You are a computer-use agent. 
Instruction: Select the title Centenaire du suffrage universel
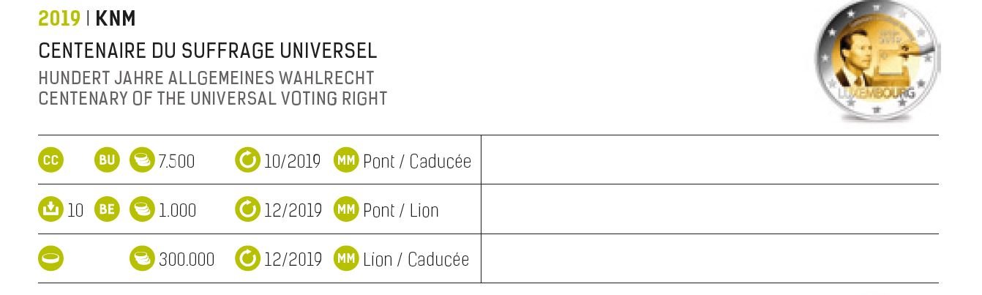tap(208, 51)
